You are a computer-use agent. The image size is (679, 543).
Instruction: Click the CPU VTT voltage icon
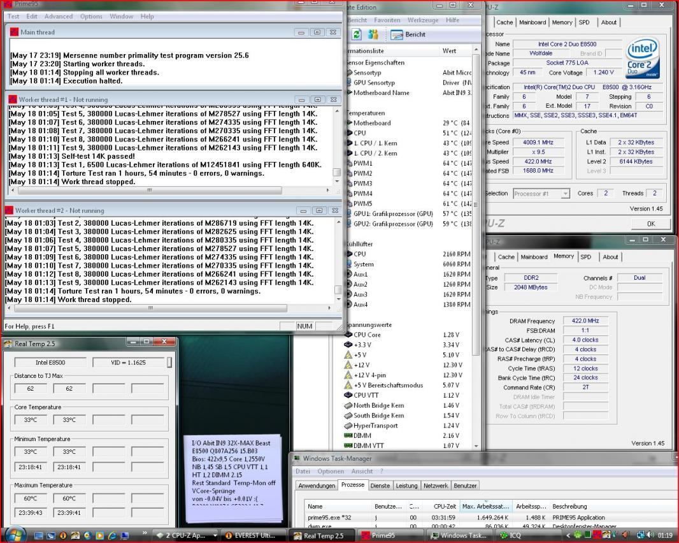click(348, 395)
